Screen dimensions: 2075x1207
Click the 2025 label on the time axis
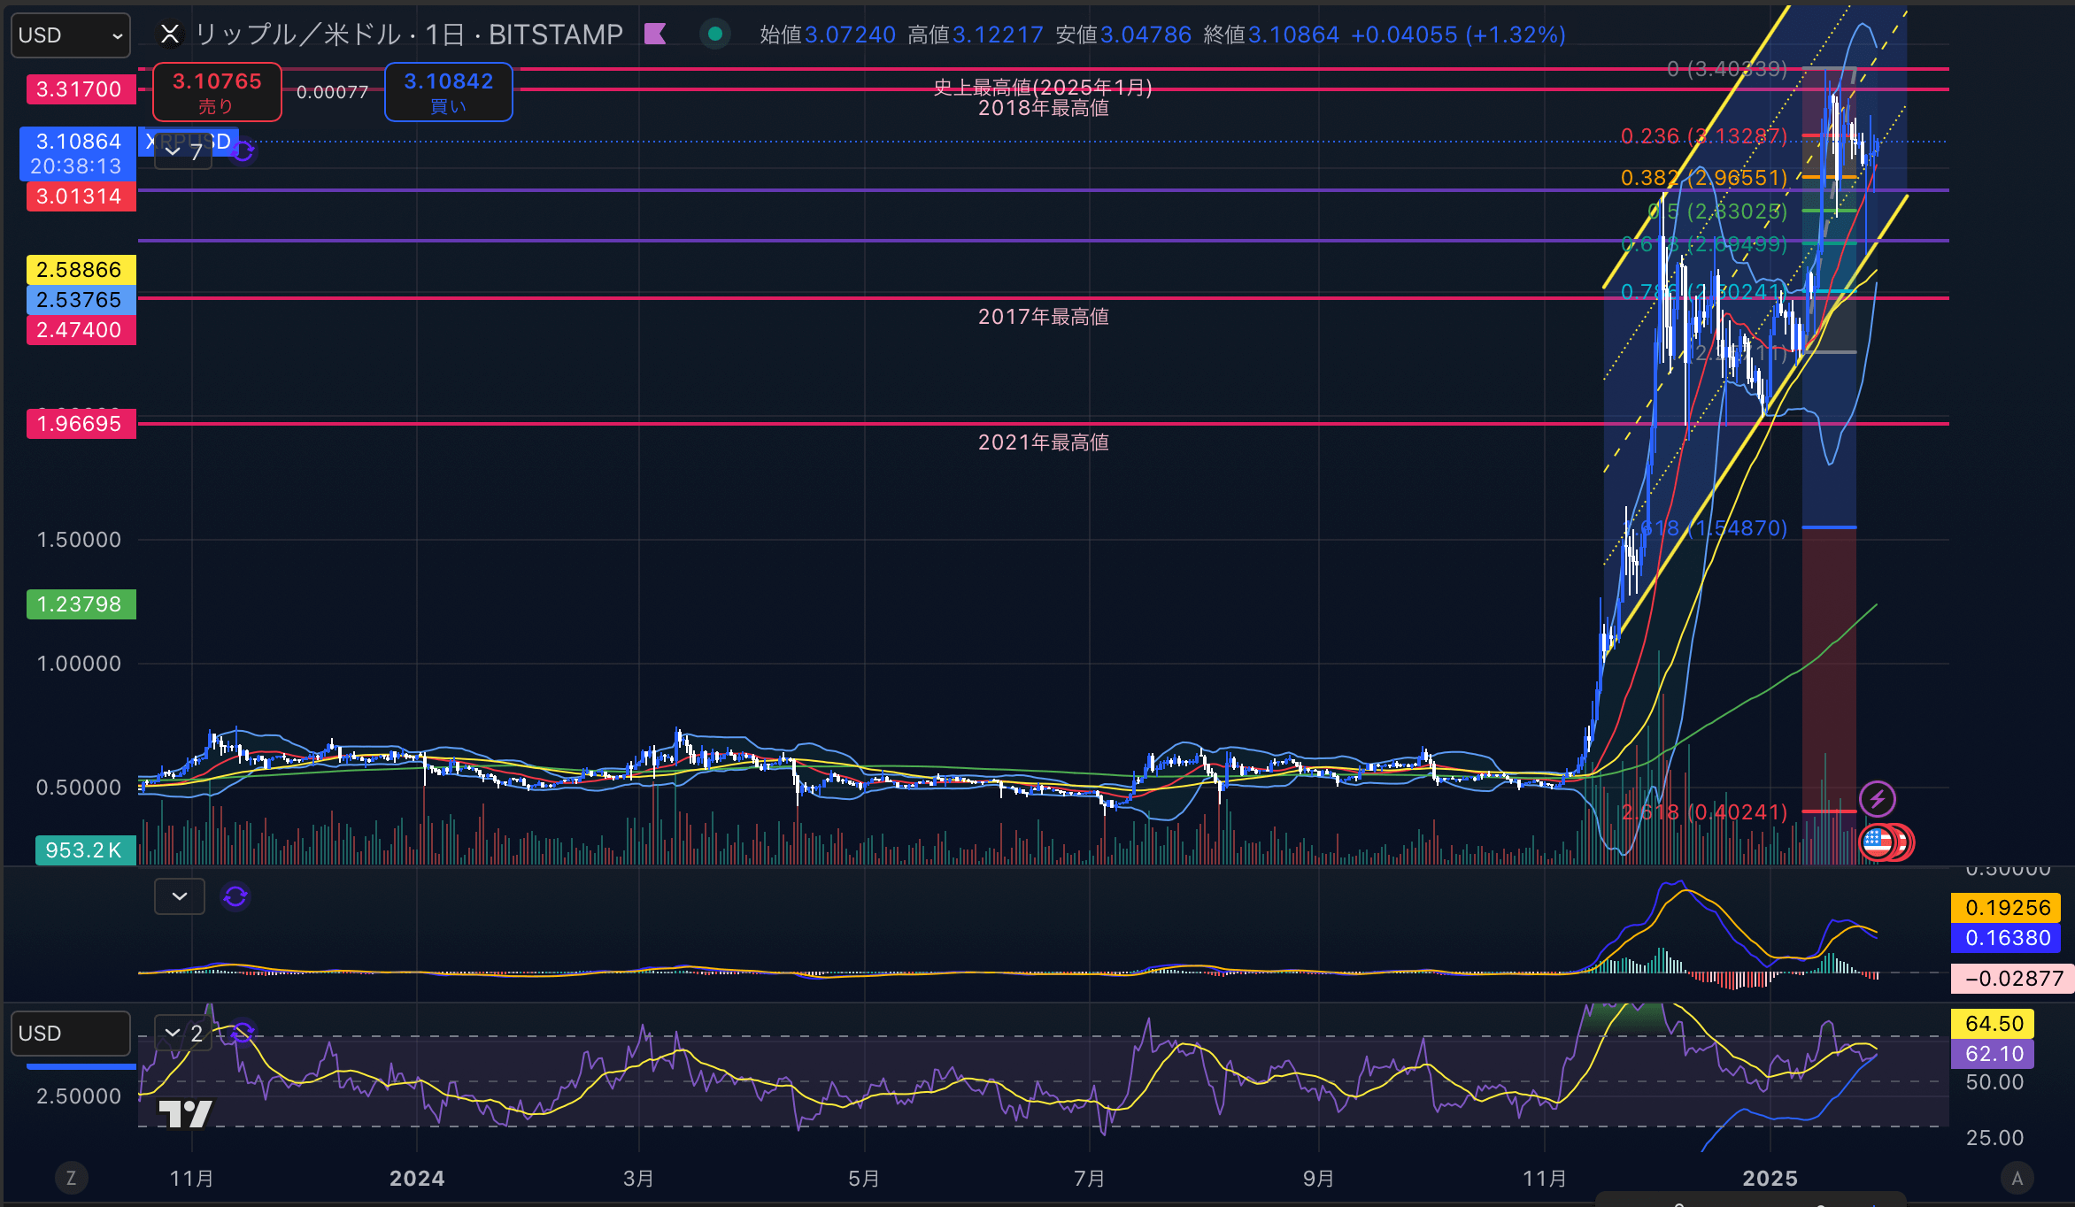(1770, 1179)
